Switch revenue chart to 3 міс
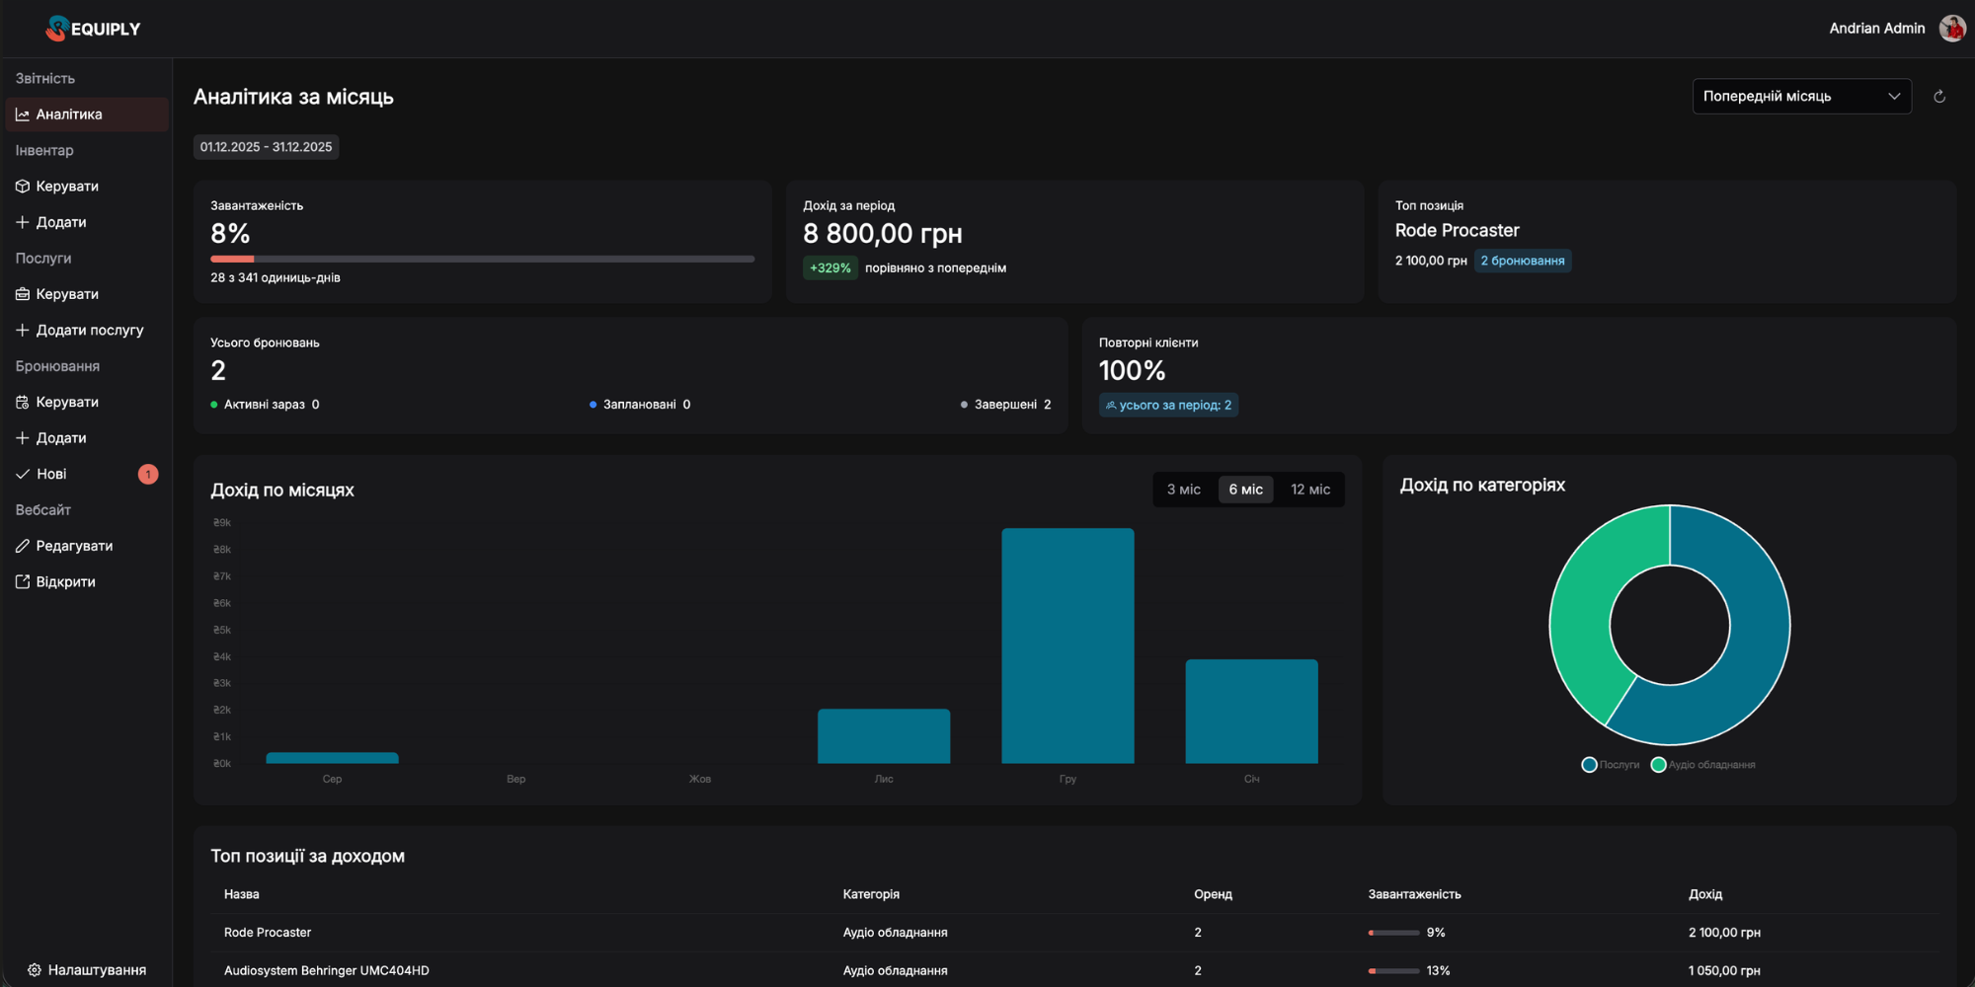The image size is (1975, 987). pyautogui.click(x=1183, y=489)
